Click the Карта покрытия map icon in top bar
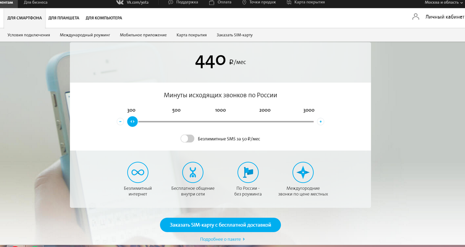This screenshot has height=247, width=465. (289, 2)
